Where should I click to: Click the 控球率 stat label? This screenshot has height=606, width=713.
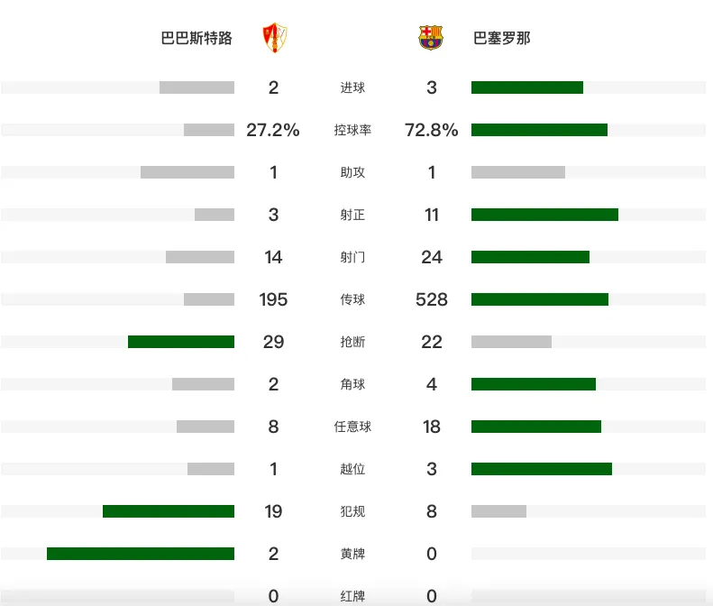352,130
